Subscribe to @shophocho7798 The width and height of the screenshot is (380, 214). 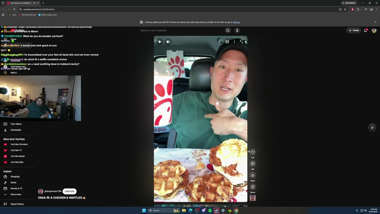[x=69, y=191]
